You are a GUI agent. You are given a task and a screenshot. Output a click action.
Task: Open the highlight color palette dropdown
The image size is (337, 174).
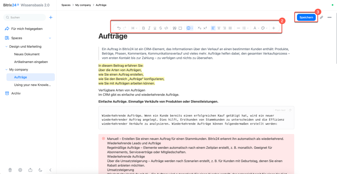coord(264,28)
